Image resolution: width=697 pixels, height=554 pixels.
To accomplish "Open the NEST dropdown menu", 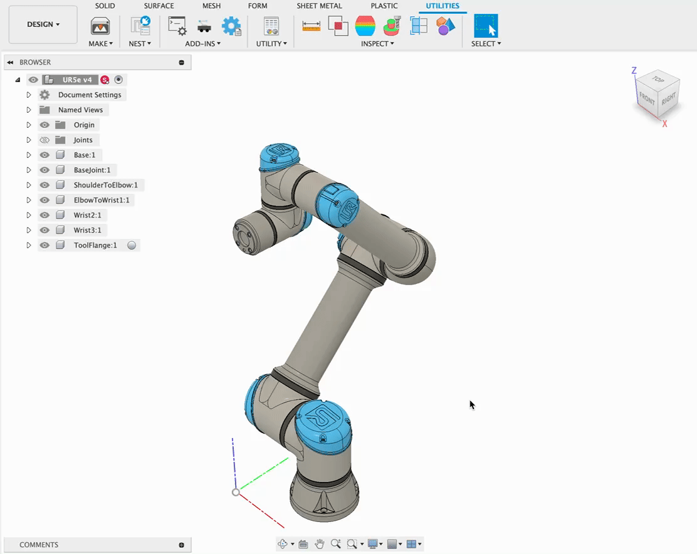I will 140,43.
